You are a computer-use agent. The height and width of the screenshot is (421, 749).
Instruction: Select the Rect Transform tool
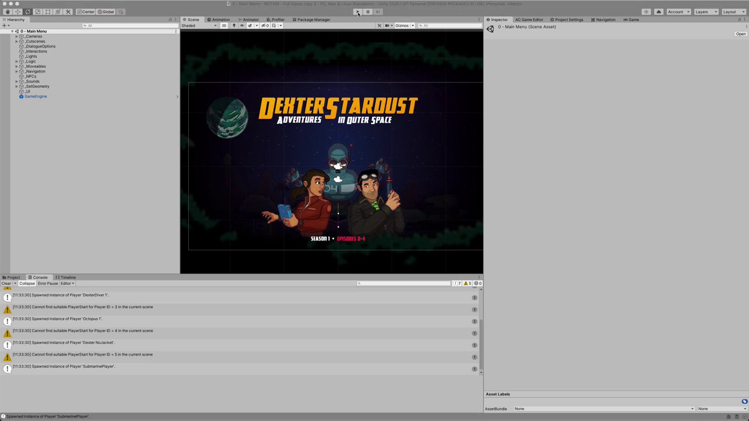(48, 12)
